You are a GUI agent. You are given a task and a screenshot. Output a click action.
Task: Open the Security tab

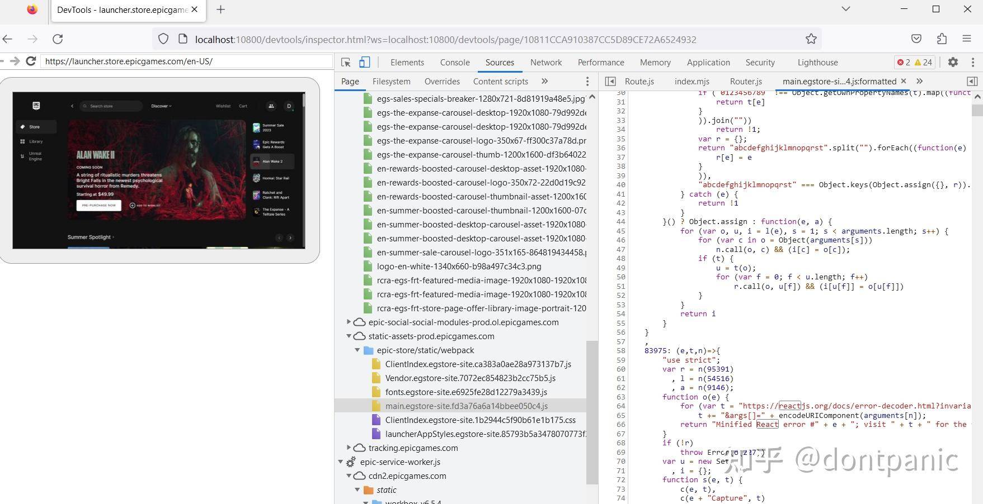click(760, 62)
